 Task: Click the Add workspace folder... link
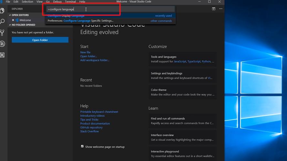coord(95,60)
